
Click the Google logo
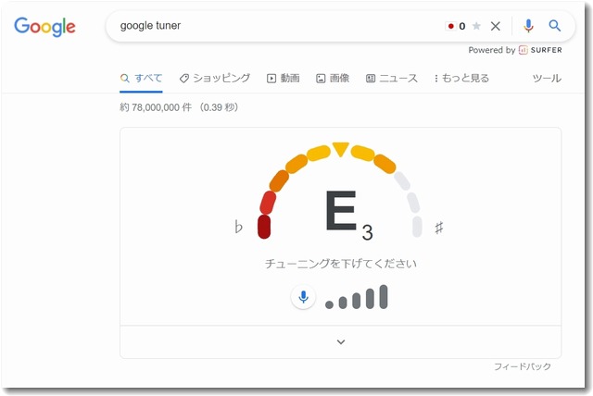tap(44, 27)
